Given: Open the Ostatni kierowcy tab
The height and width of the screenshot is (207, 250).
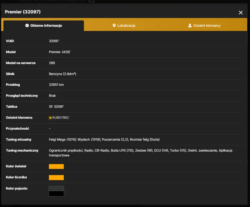Looking at the screenshot, I should [x=204, y=26].
